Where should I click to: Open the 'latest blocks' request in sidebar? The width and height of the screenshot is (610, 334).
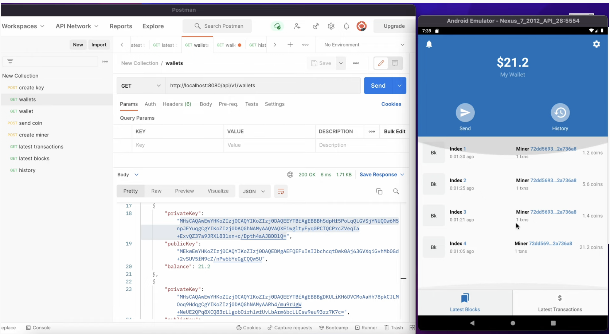[x=56, y=159]
